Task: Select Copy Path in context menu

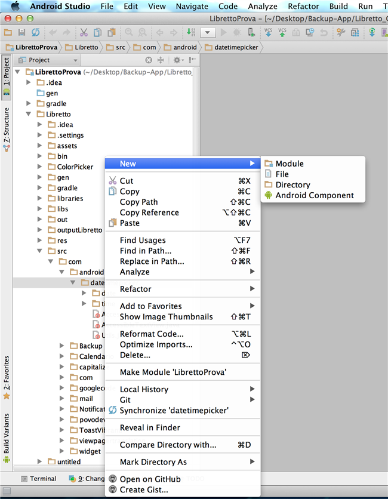Action: (x=183, y=202)
